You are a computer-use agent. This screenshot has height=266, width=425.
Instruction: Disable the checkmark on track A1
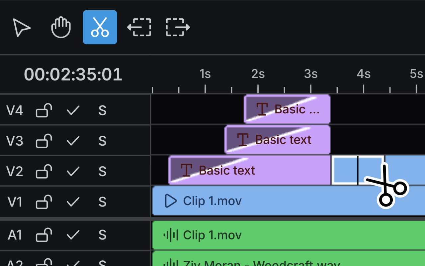pos(73,235)
